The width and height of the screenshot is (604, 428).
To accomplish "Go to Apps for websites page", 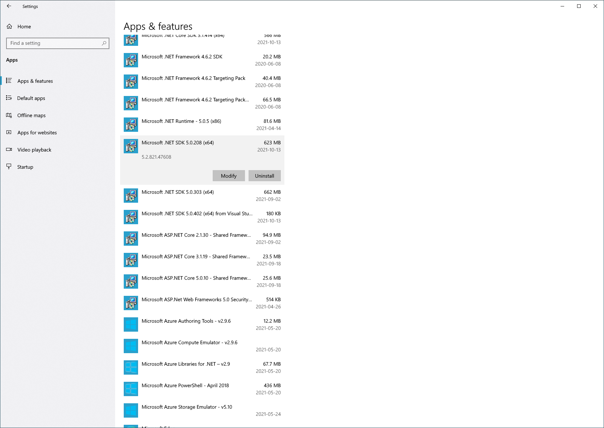I will 57,133.
